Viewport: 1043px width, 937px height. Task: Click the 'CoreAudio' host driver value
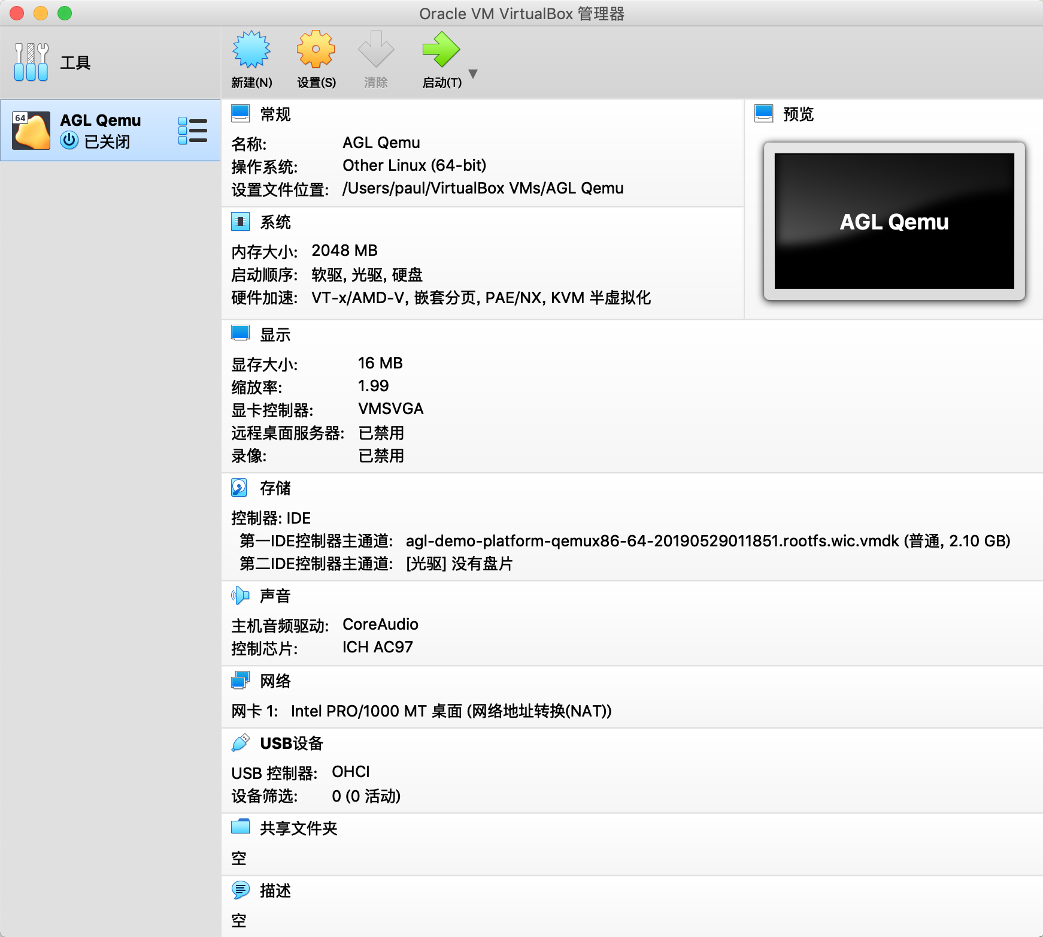(380, 624)
